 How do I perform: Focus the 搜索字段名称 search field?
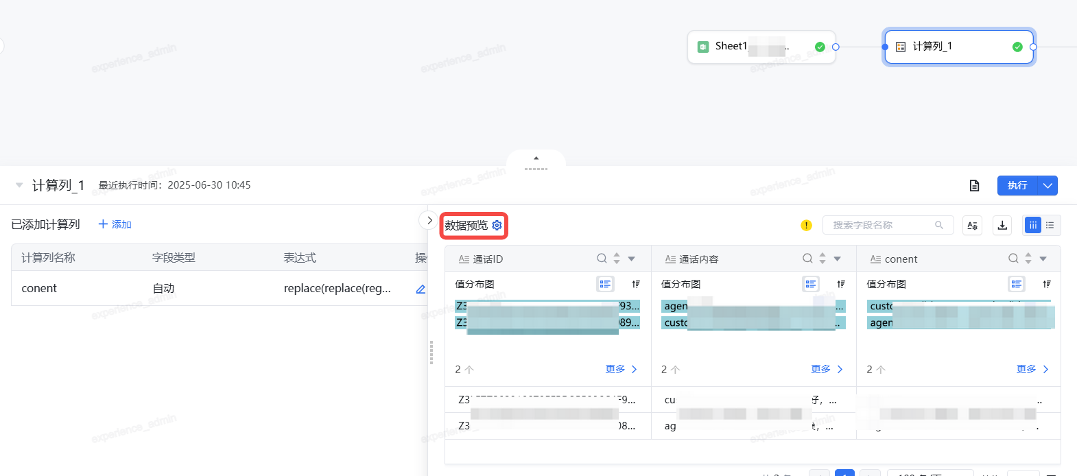[881, 225]
